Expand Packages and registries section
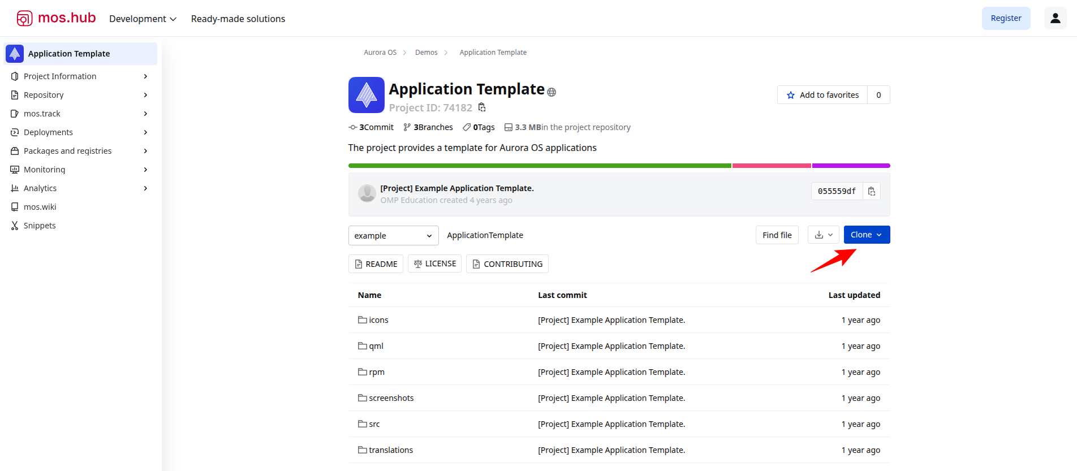The width and height of the screenshot is (1077, 471). [x=80, y=151]
